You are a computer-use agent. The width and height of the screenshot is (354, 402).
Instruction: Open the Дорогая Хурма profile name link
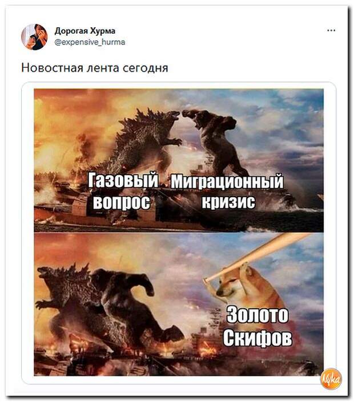[x=85, y=31]
